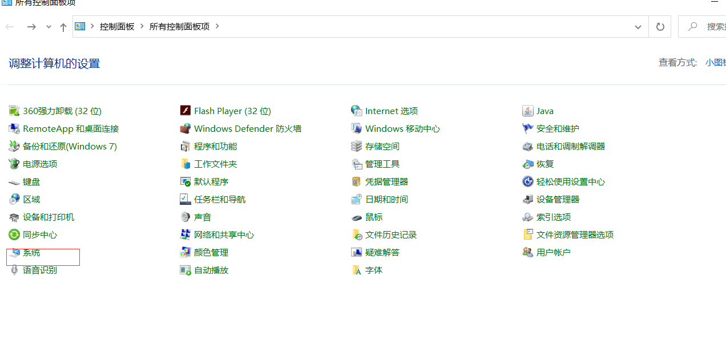
Task: Open the recent locations dropdown arrow
Action: click(49, 27)
